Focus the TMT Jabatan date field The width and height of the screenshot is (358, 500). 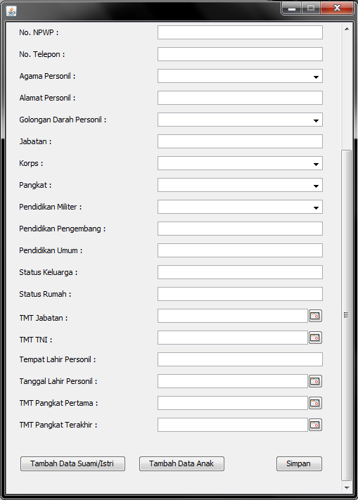(x=233, y=316)
